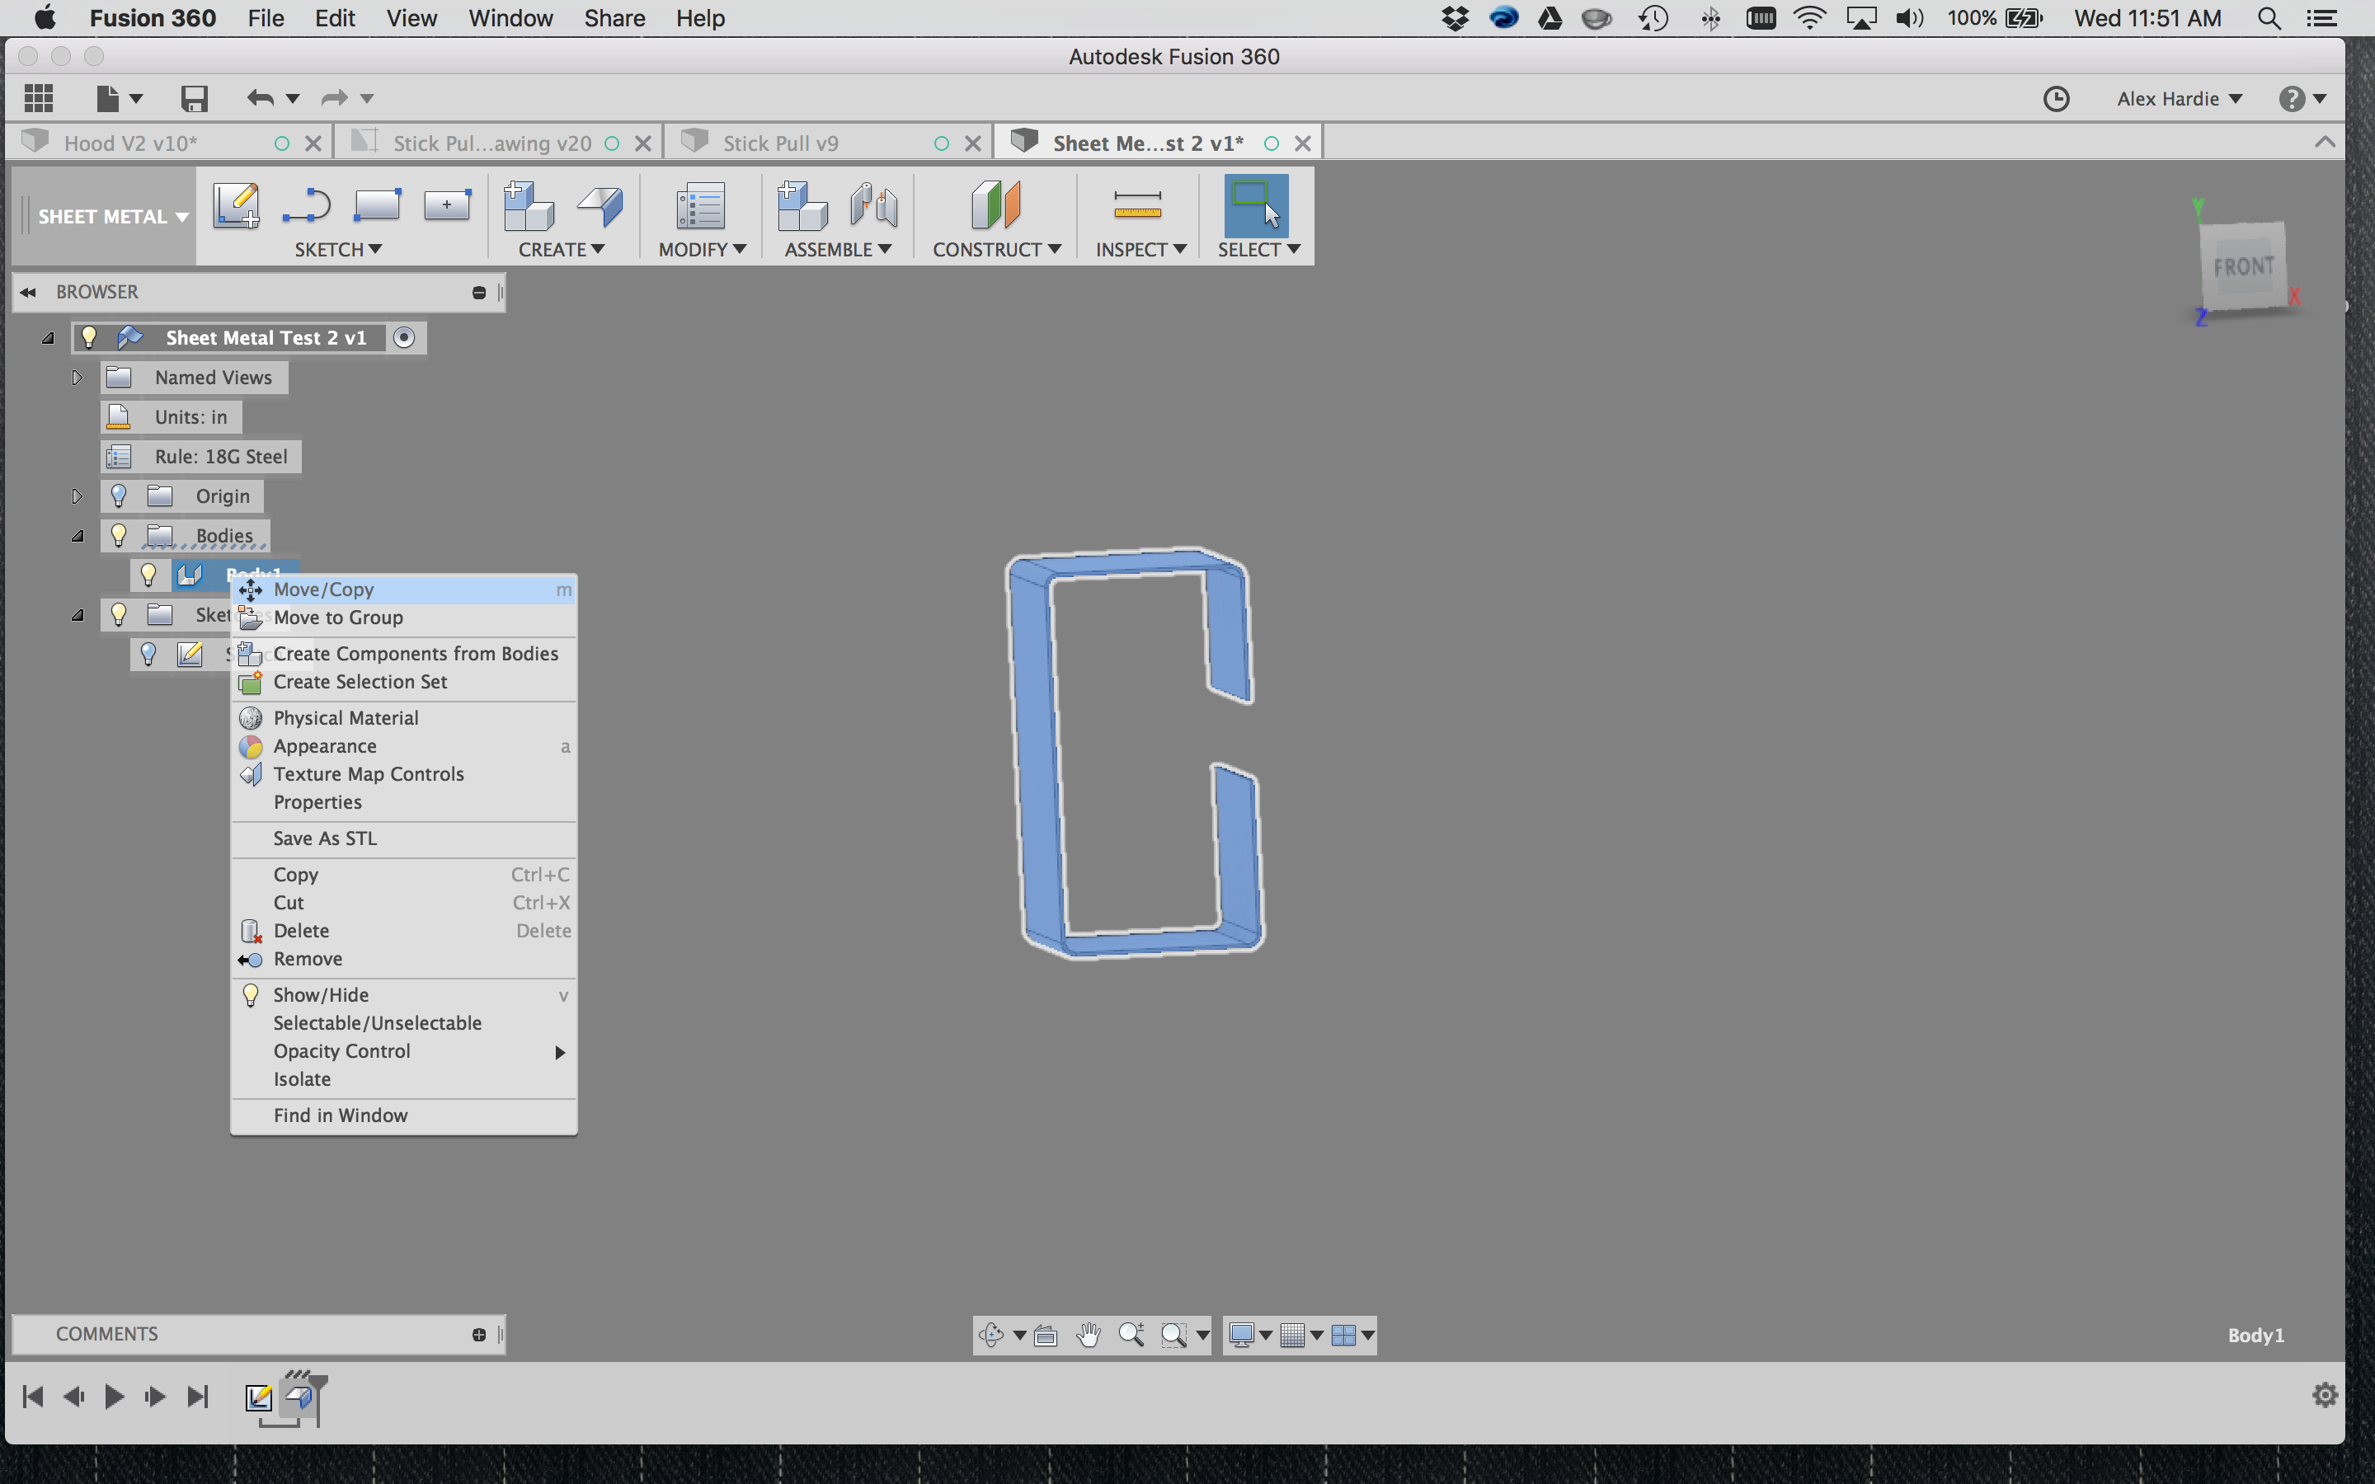Open the Opacity Control submenu
This screenshot has height=1484, width=2375.
click(x=404, y=1051)
